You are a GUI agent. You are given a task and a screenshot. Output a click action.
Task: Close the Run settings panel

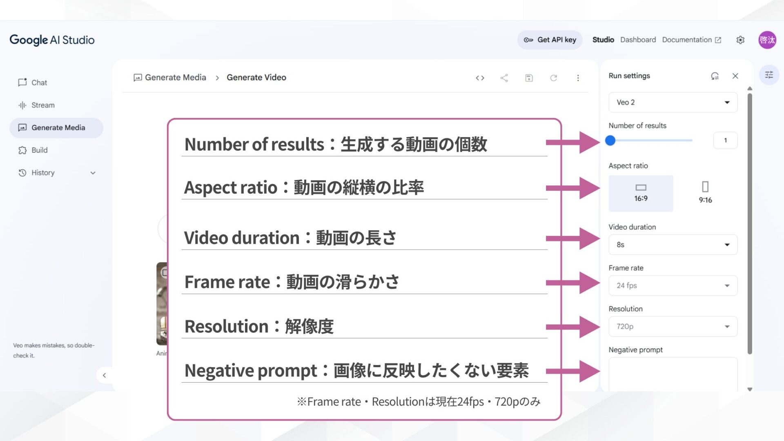pos(735,76)
